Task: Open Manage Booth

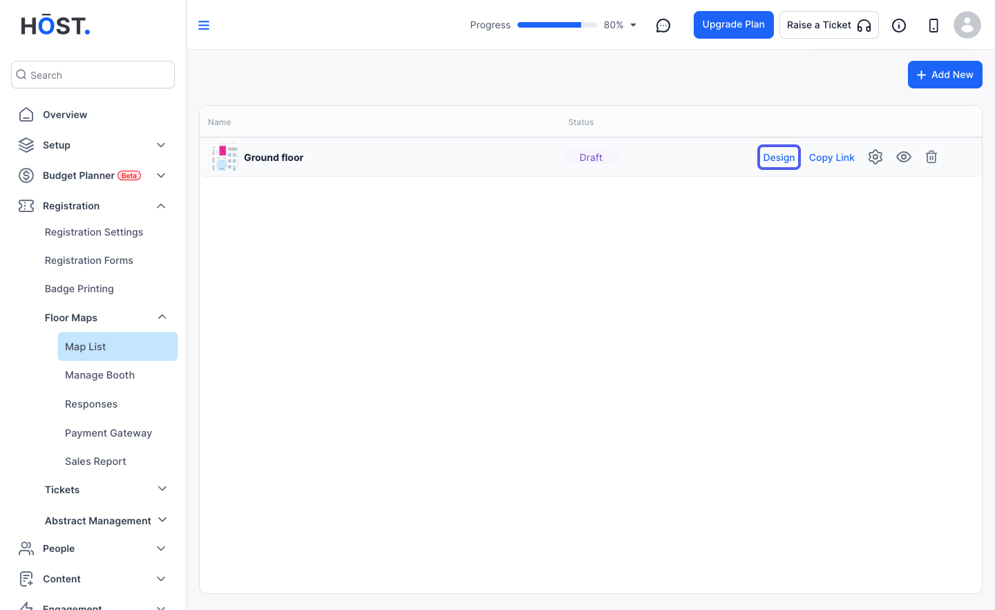Action: point(100,375)
